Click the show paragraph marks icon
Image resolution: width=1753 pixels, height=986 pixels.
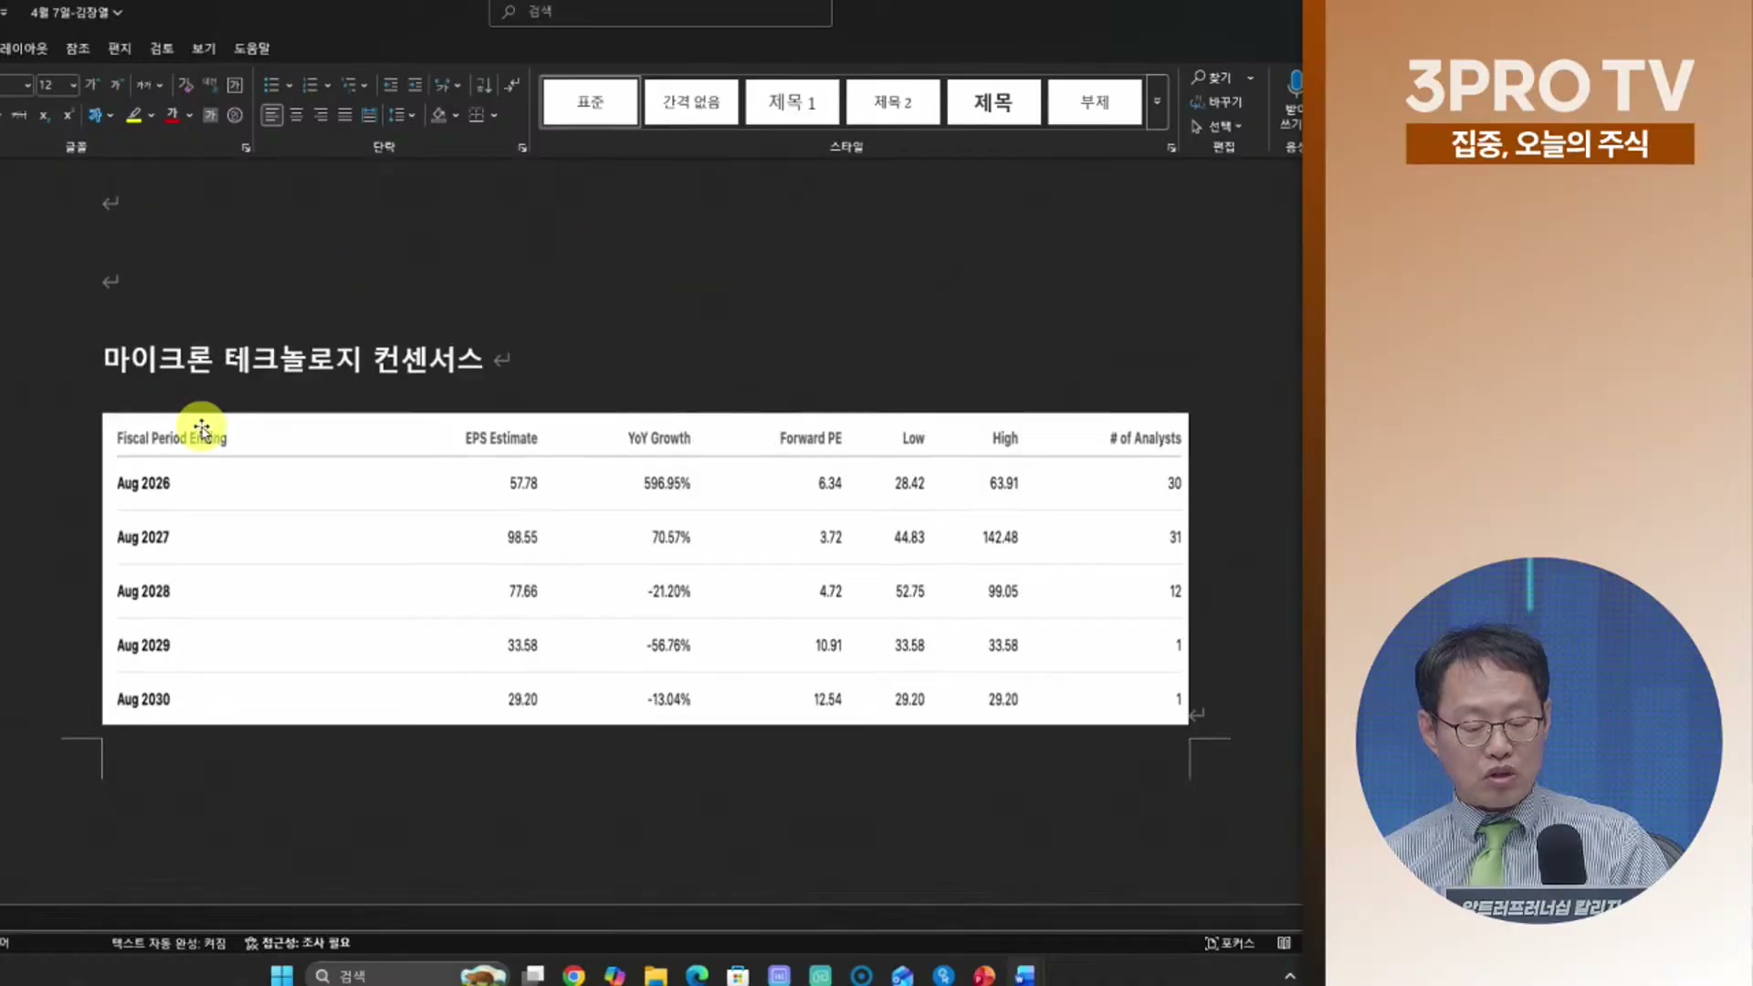click(512, 85)
